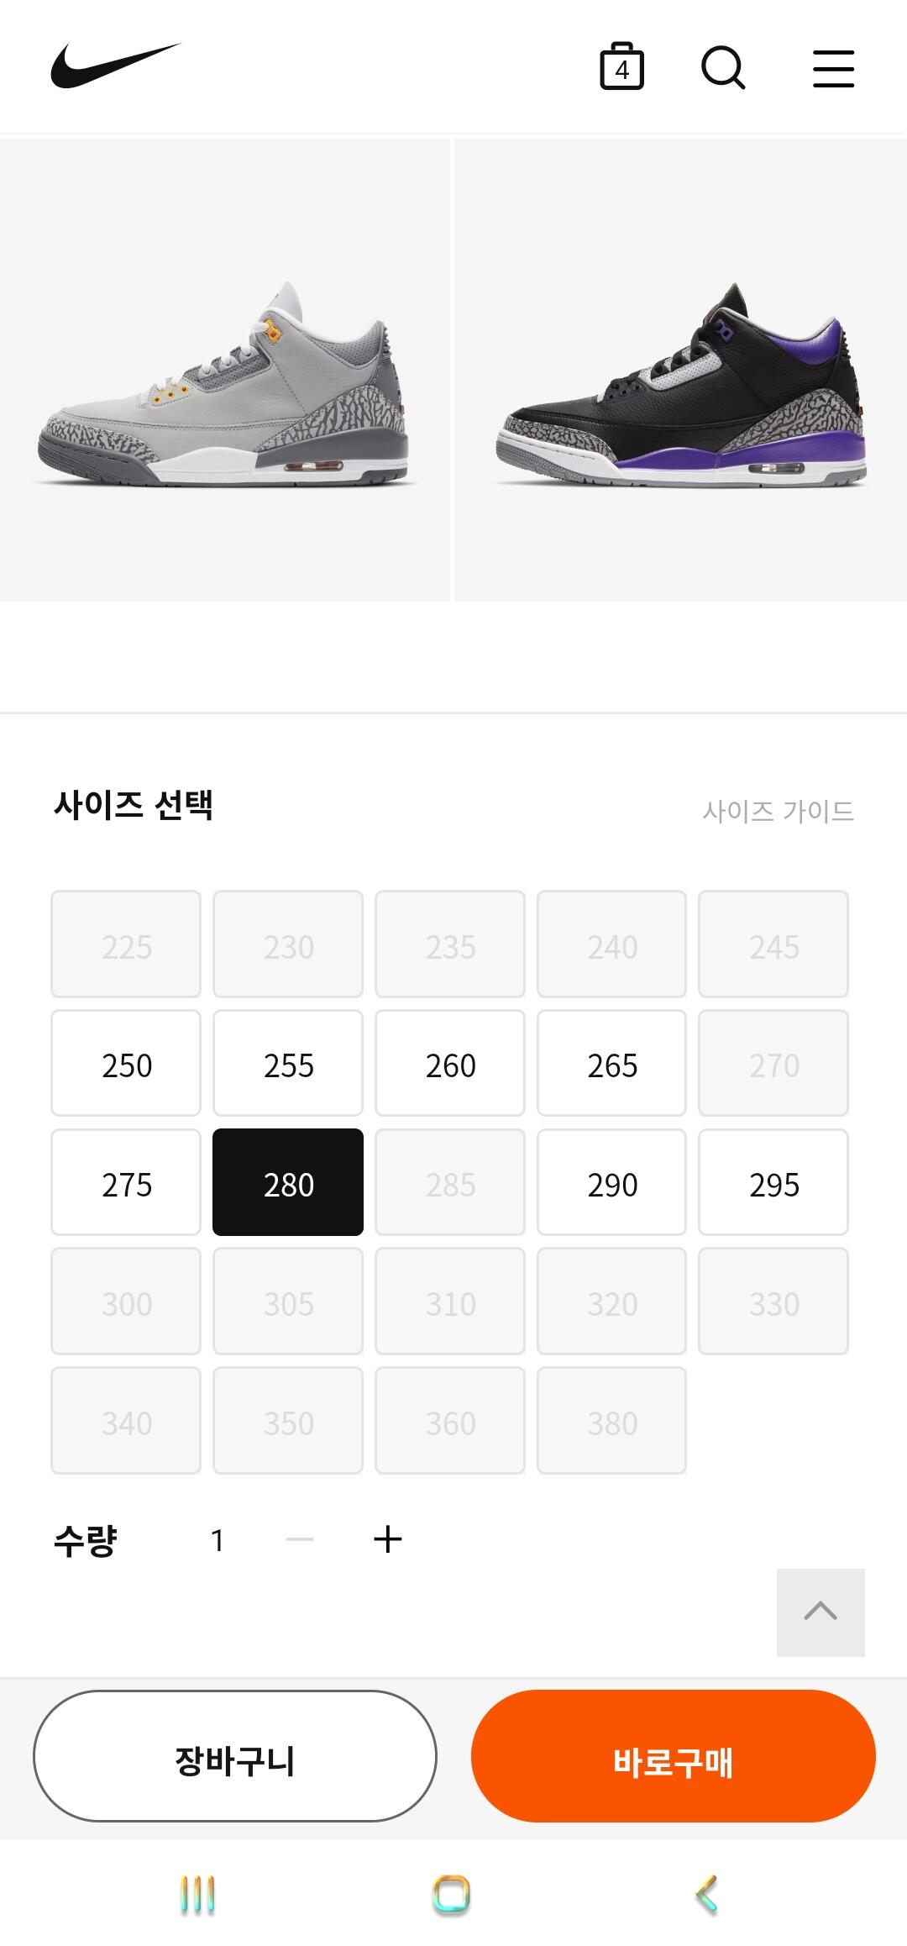Open the hamburger menu
The width and height of the screenshot is (907, 1946).
[833, 68]
